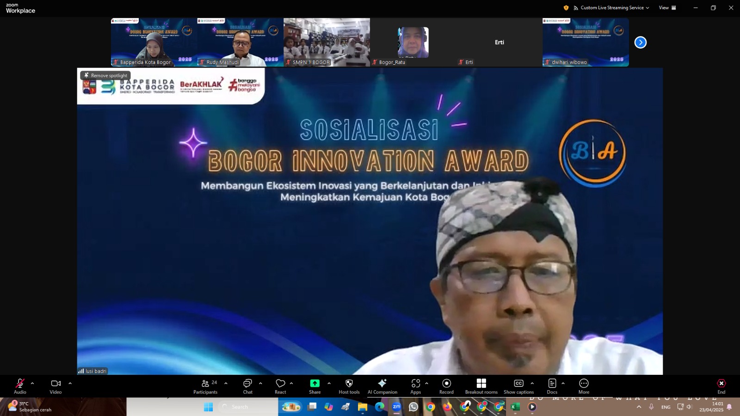Screen dimensions: 740x416
Task: Expand the arrow next to Docs
Action: [x=563, y=383]
